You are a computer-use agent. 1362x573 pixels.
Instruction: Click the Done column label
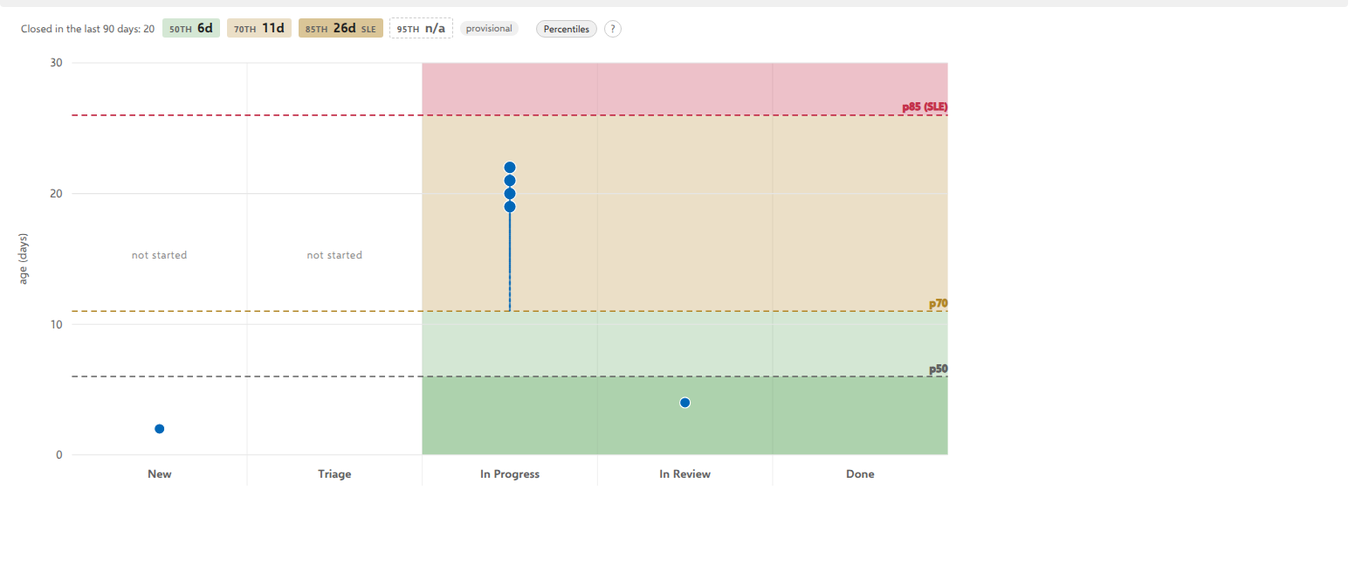[860, 474]
